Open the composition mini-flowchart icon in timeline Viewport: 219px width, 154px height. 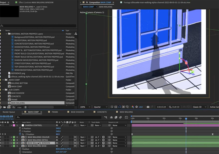click(x=105, y=117)
